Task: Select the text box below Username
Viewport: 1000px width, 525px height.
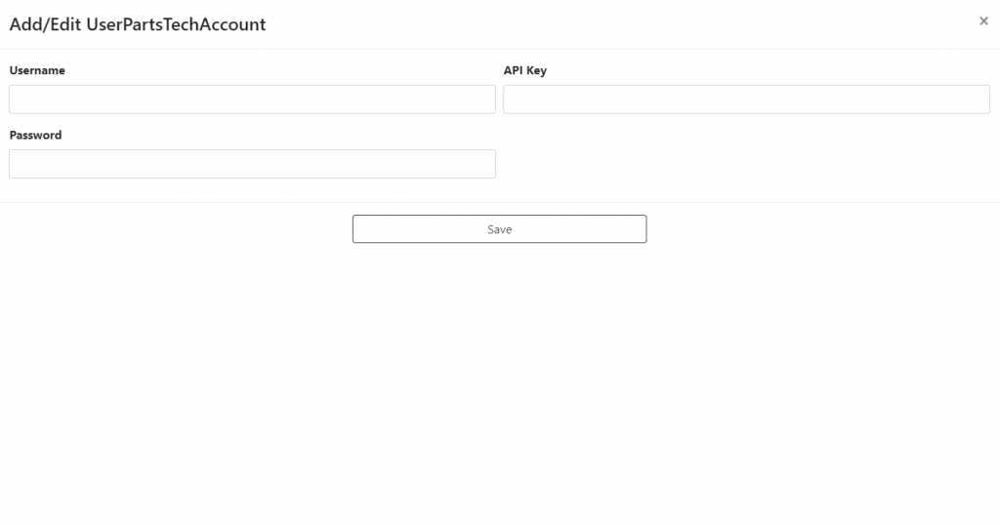Action: (x=253, y=100)
